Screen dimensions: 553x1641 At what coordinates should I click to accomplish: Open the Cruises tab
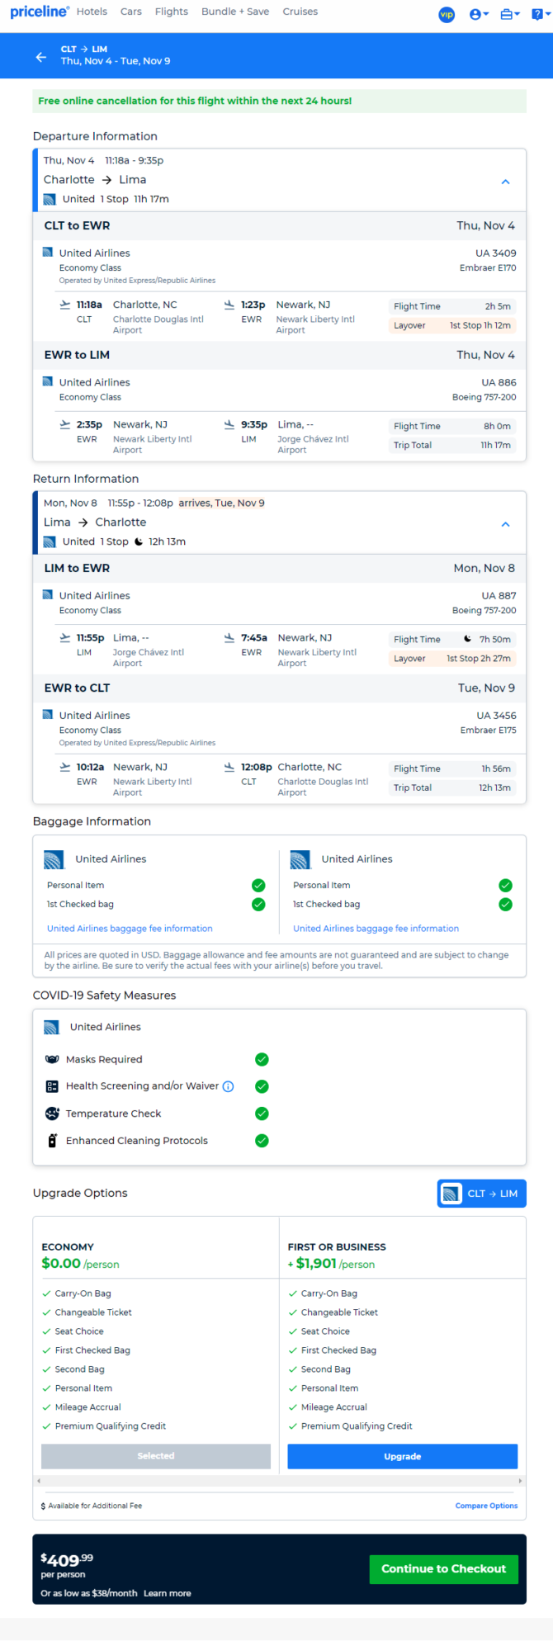[300, 12]
